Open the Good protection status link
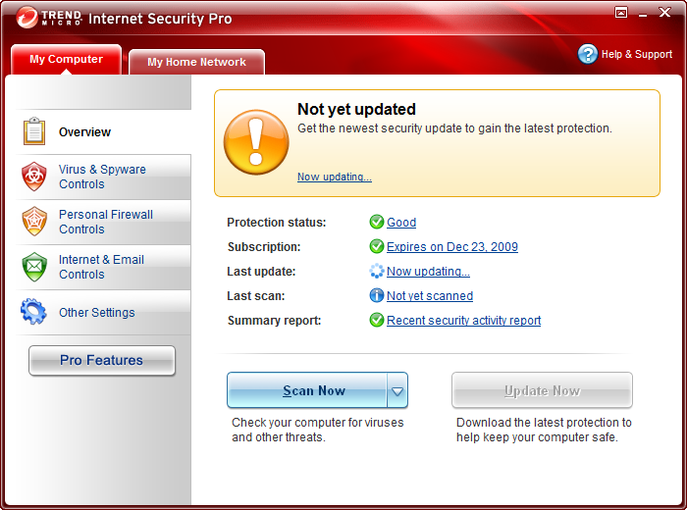Screen dimensions: 687x510 coord(401,223)
